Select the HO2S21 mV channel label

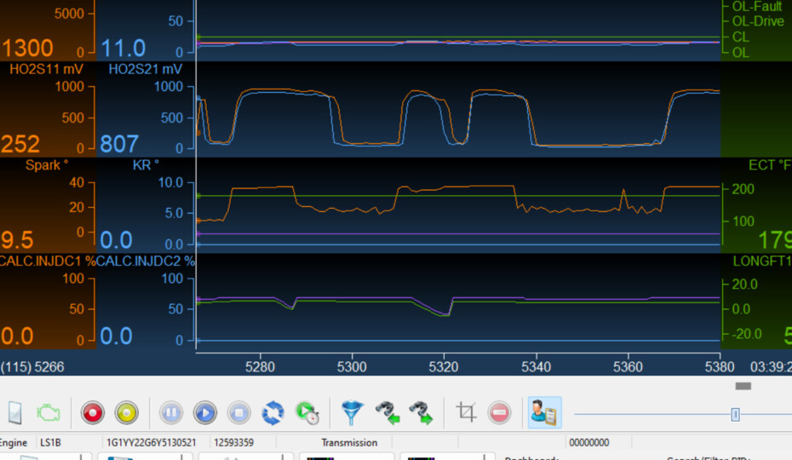(146, 69)
